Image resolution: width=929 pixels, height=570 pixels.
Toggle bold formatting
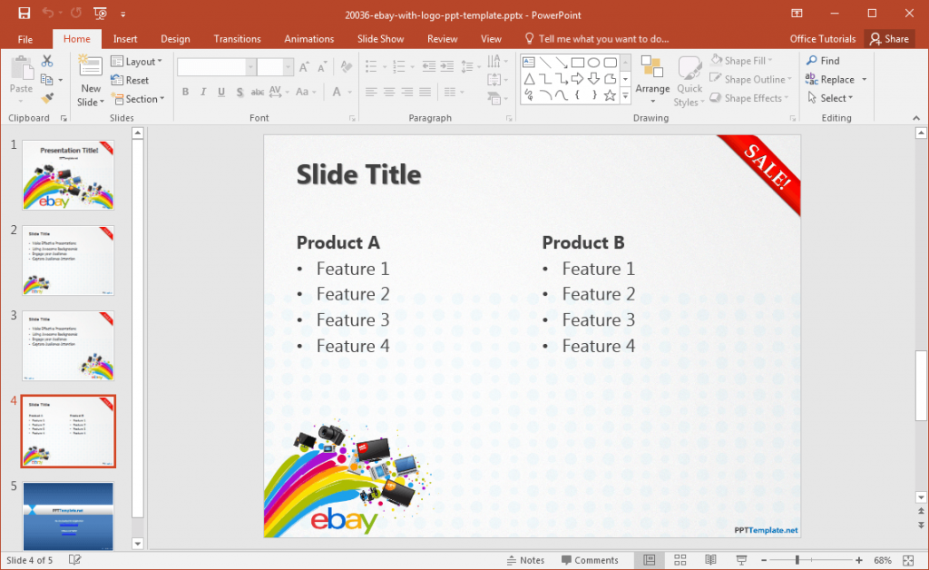pos(185,92)
